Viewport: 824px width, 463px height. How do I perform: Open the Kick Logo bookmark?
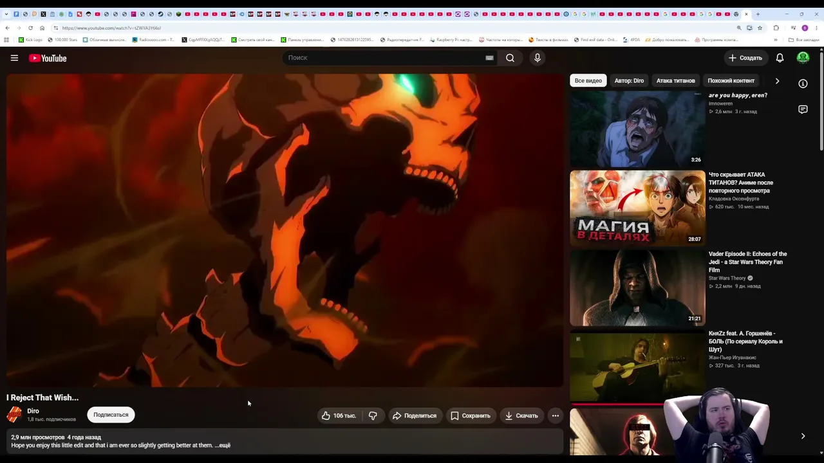[x=30, y=40]
